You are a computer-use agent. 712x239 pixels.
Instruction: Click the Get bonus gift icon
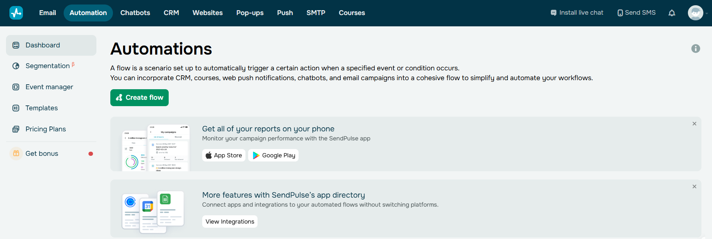[x=16, y=154]
